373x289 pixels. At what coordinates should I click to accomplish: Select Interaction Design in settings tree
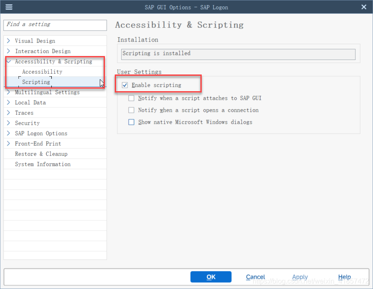(x=43, y=51)
